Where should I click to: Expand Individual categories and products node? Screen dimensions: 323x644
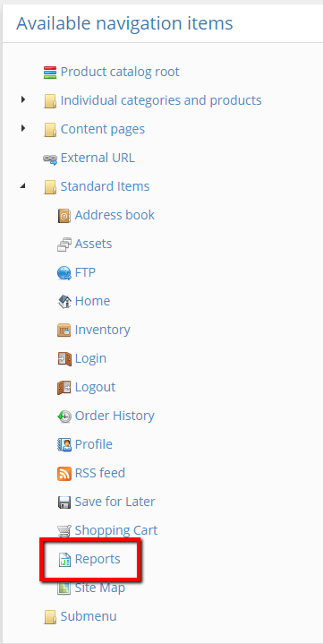pyautogui.click(x=23, y=99)
